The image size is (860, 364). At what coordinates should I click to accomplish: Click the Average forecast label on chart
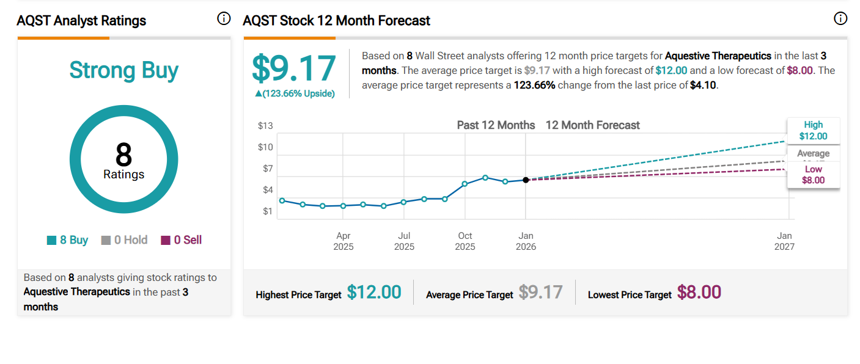click(813, 153)
